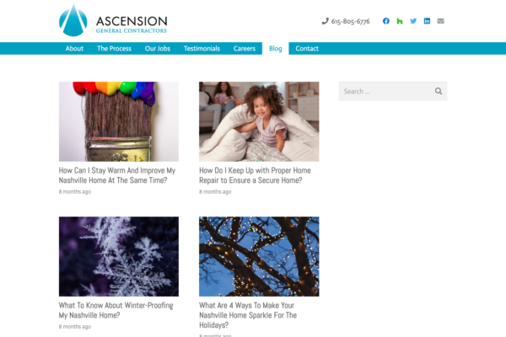The image size is (506, 337).
Task: Click the email envelope icon
Action: coord(440,21)
